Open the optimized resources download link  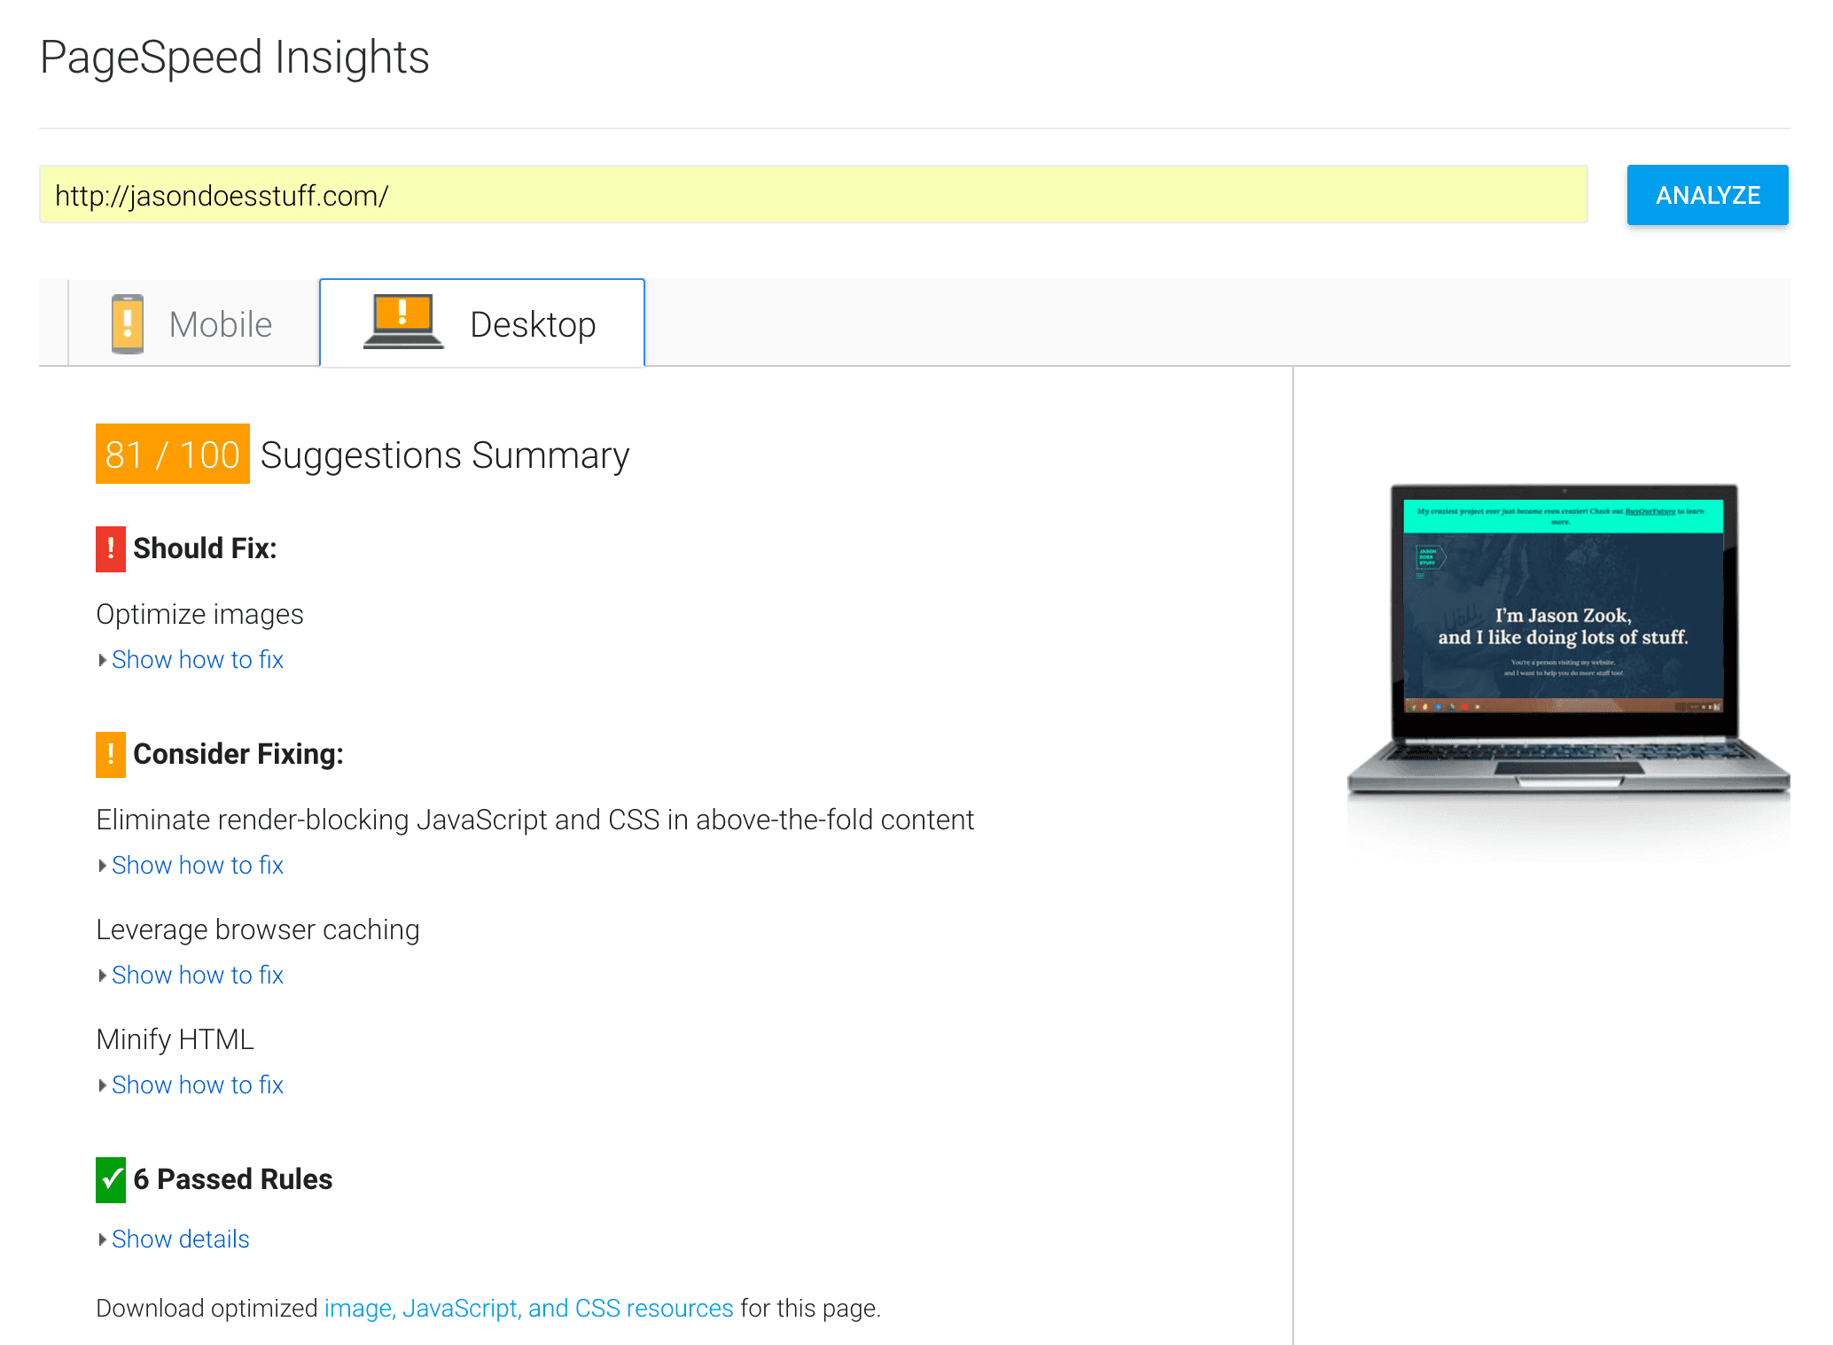click(x=527, y=1308)
